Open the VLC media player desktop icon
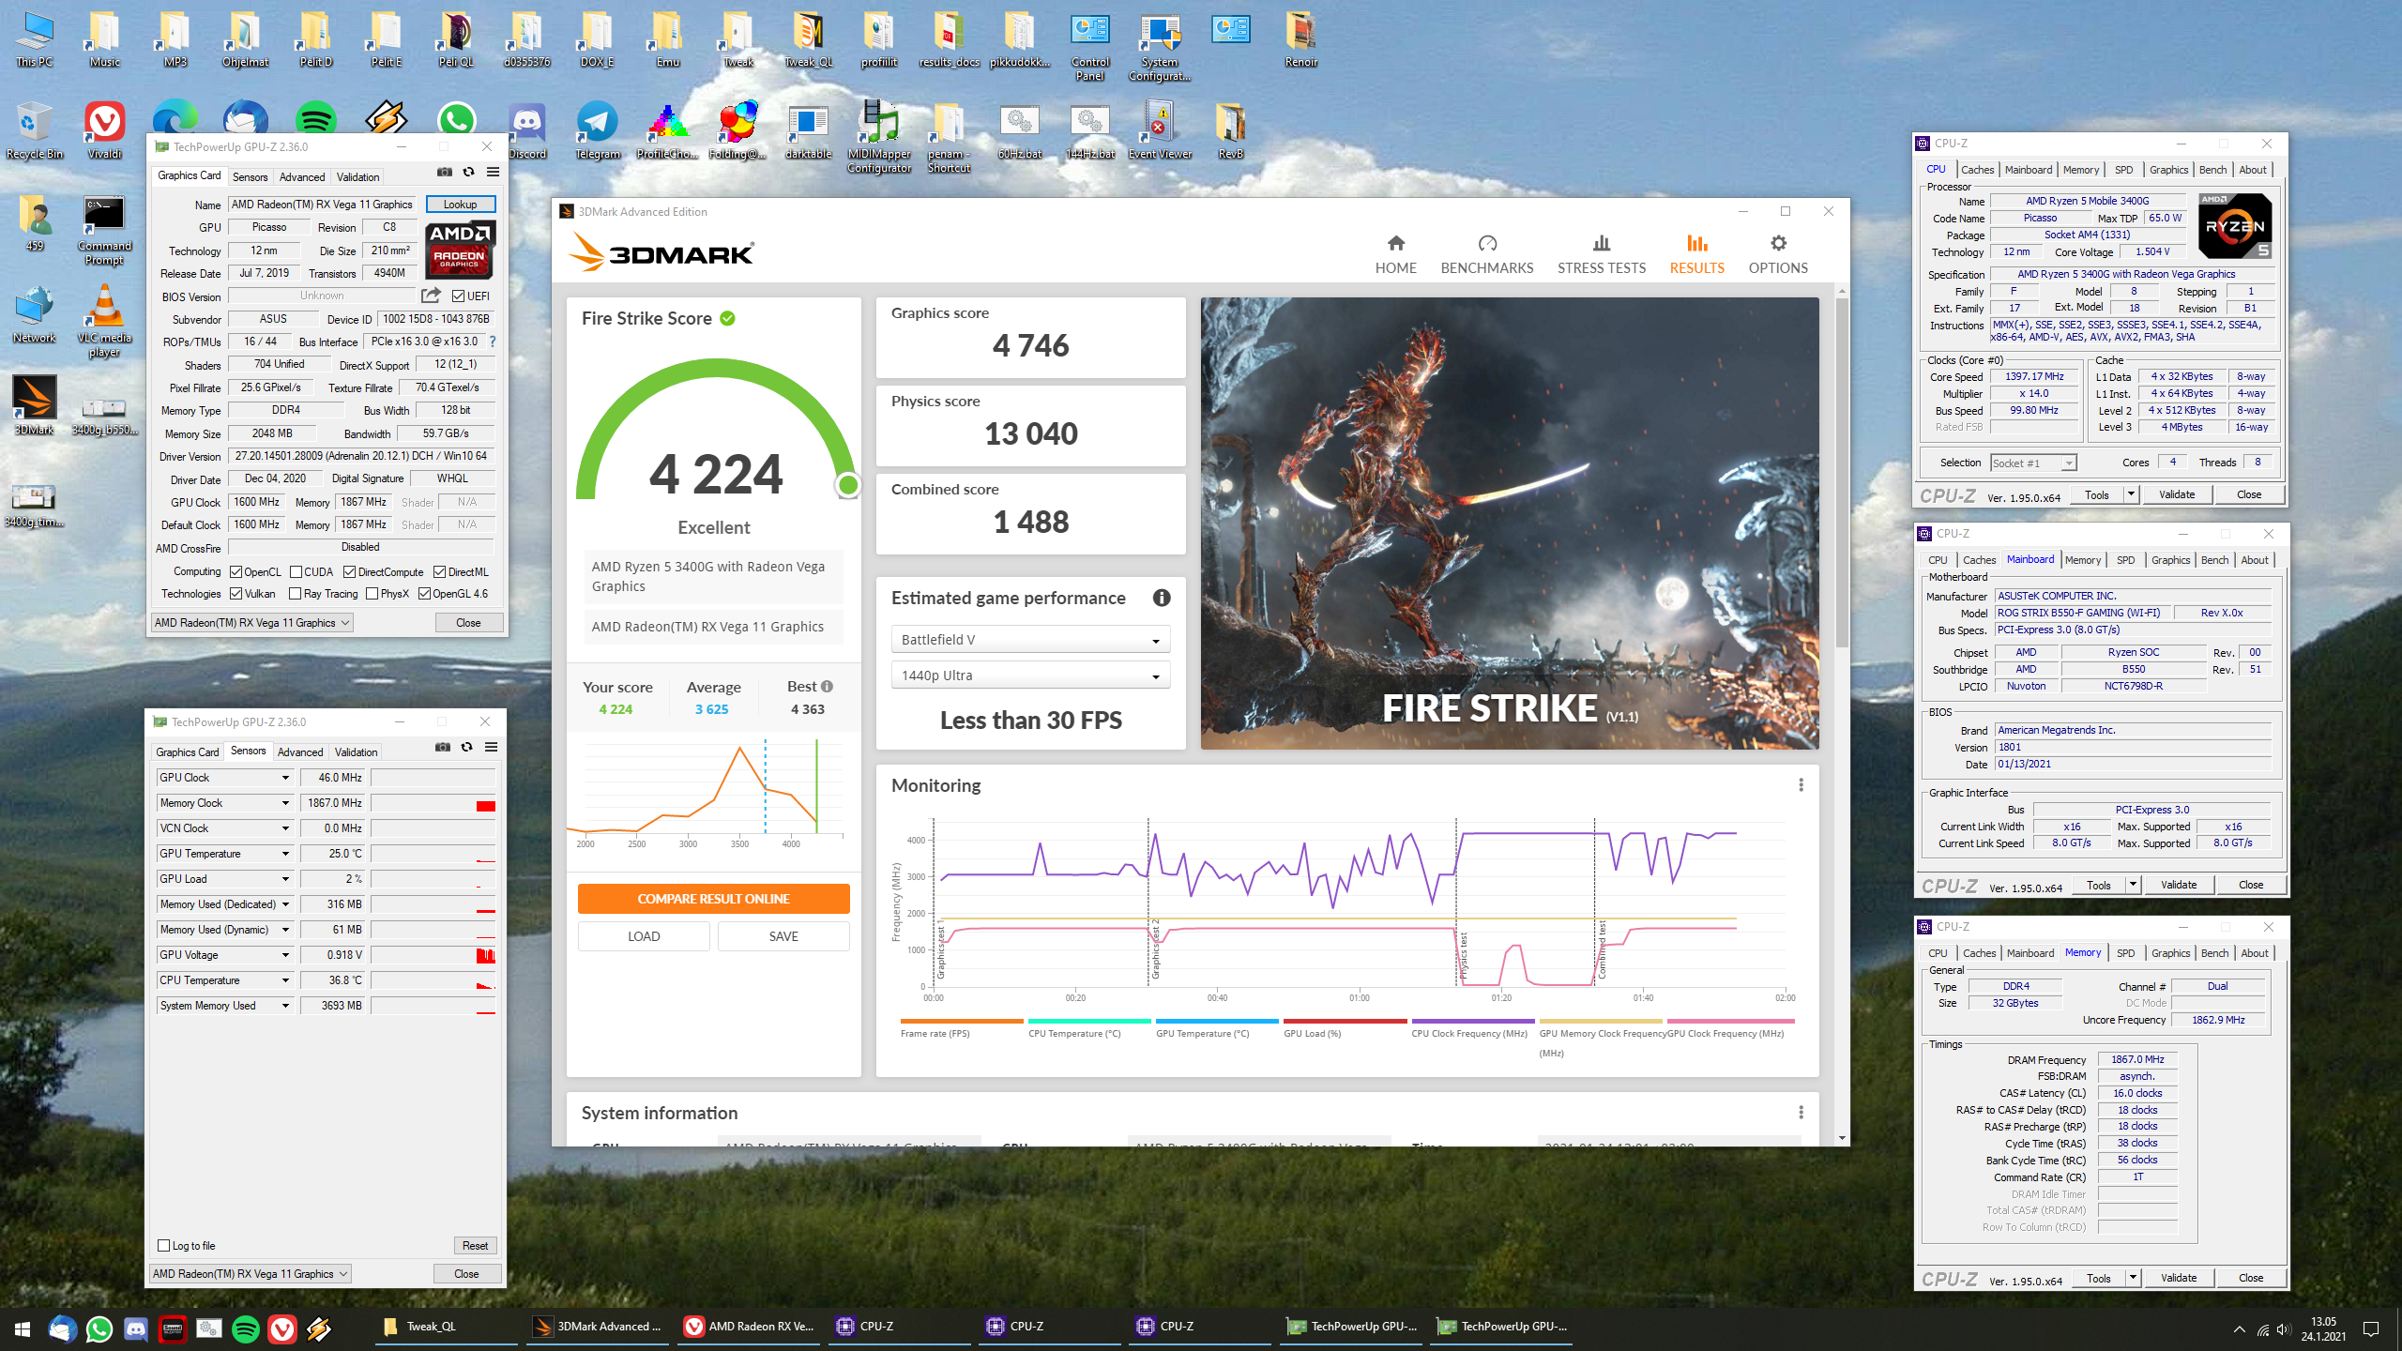2402x1351 pixels. (104, 322)
